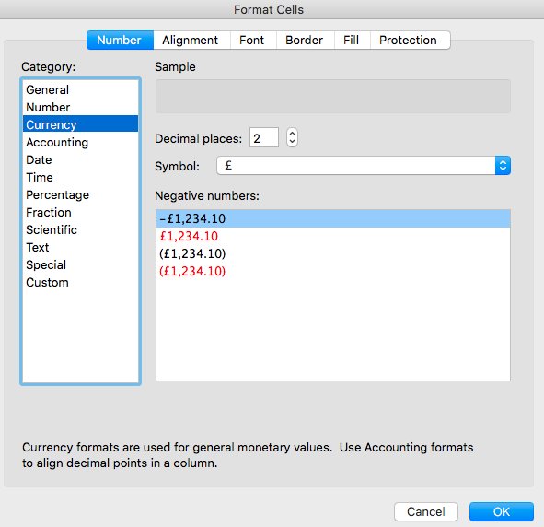Confirm with the OK button
The width and height of the screenshot is (544, 527).
click(x=502, y=511)
